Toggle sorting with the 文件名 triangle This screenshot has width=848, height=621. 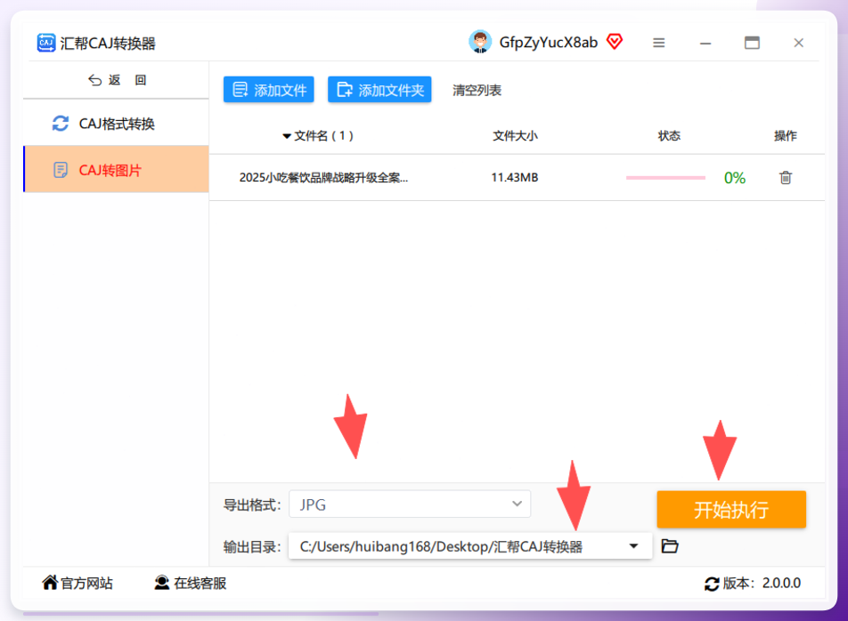(x=287, y=136)
